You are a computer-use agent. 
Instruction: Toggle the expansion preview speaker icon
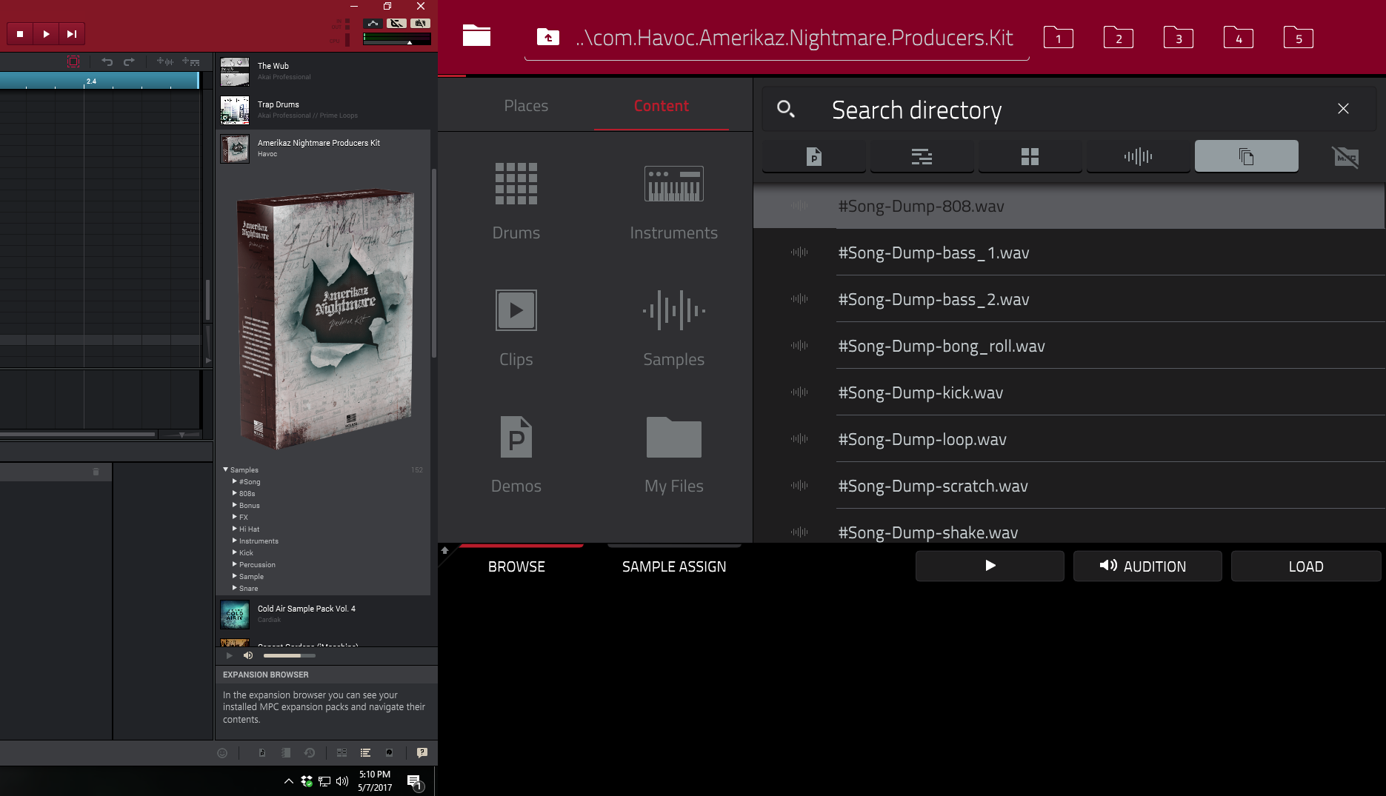coord(248,655)
